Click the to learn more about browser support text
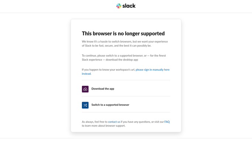 coord(104,126)
